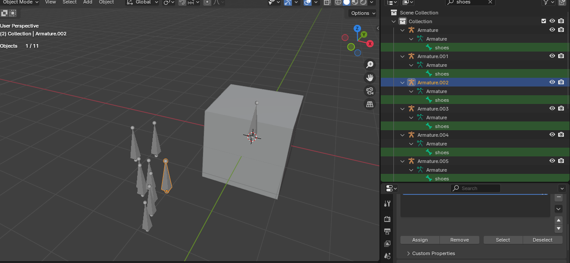The height and width of the screenshot is (263, 570).
Task: Click the outliner search field containing shoes
Action: coord(471,2)
